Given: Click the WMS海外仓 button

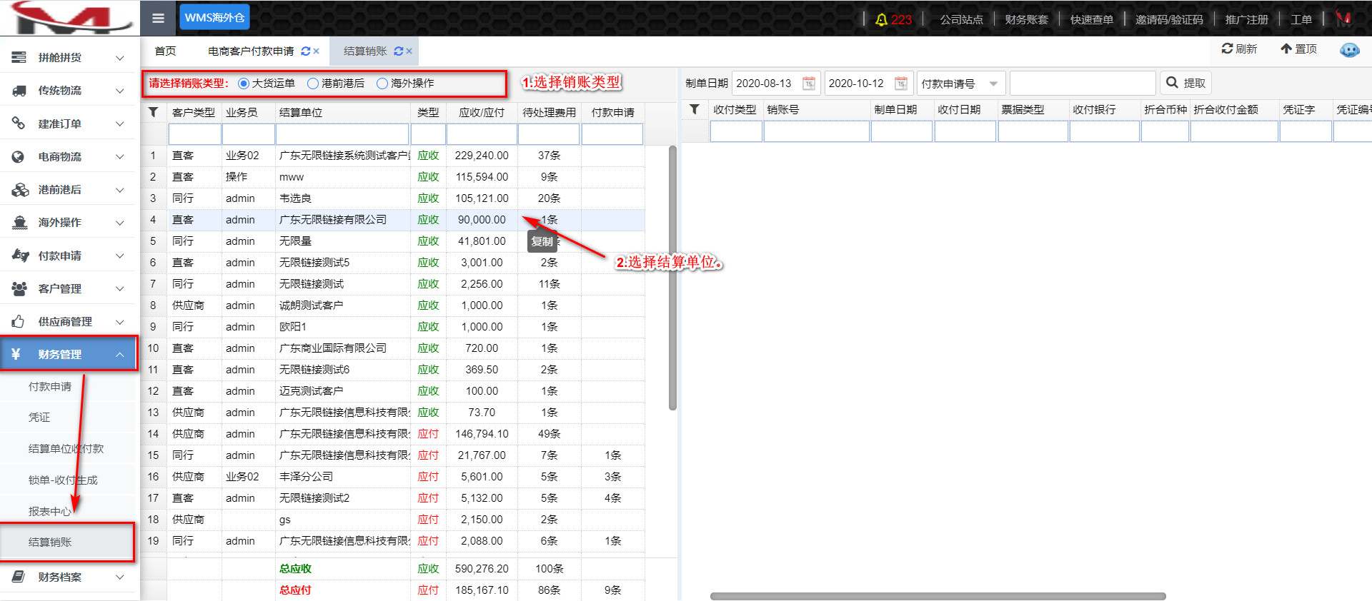Looking at the screenshot, I should tap(214, 17).
